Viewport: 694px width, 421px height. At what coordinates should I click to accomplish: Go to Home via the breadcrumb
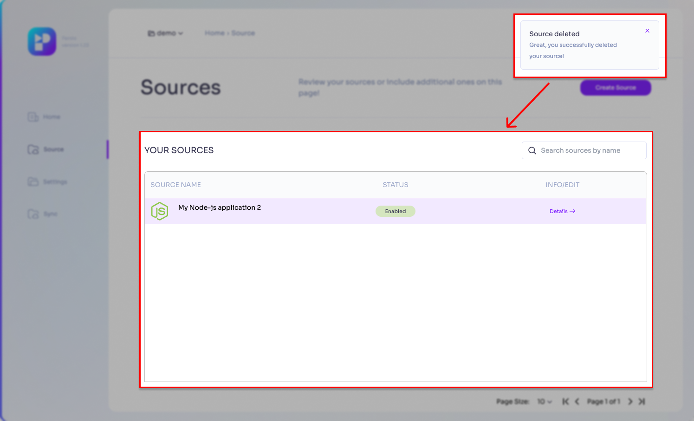tap(214, 33)
